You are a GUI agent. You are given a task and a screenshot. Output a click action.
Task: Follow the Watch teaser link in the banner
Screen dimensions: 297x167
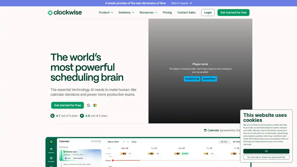click(182, 3)
